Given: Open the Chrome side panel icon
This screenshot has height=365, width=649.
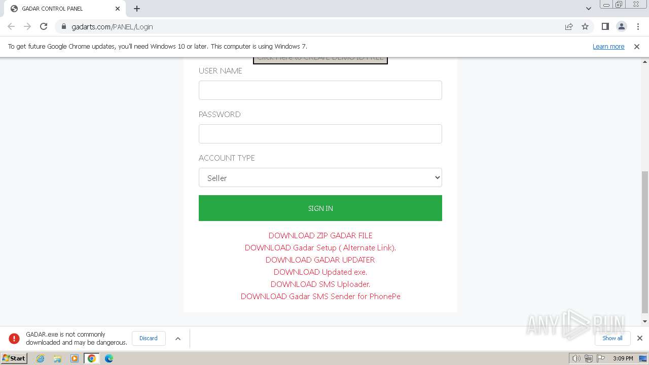Looking at the screenshot, I should coord(605,26).
